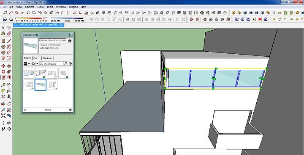The width and height of the screenshot is (304, 155).
Task: Adjust the shadow month date slider
Action: pos(31,19)
